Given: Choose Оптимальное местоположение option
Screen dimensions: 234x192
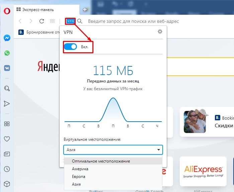Looking at the screenshot, I should click(x=113, y=161).
